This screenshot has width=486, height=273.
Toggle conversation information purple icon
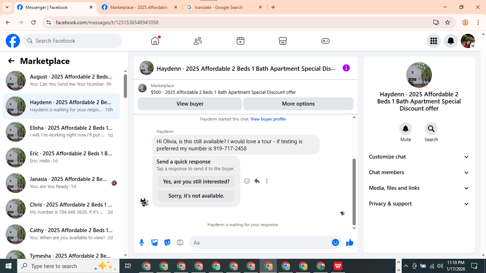(x=346, y=68)
